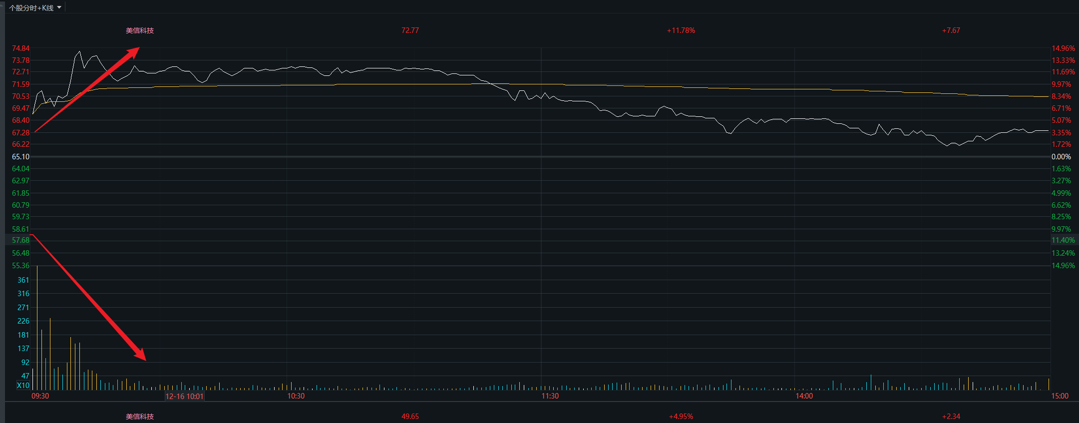Click the small triangle beside 个股分时+K线
This screenshot has height=423, width=1079.
point(59,7)
